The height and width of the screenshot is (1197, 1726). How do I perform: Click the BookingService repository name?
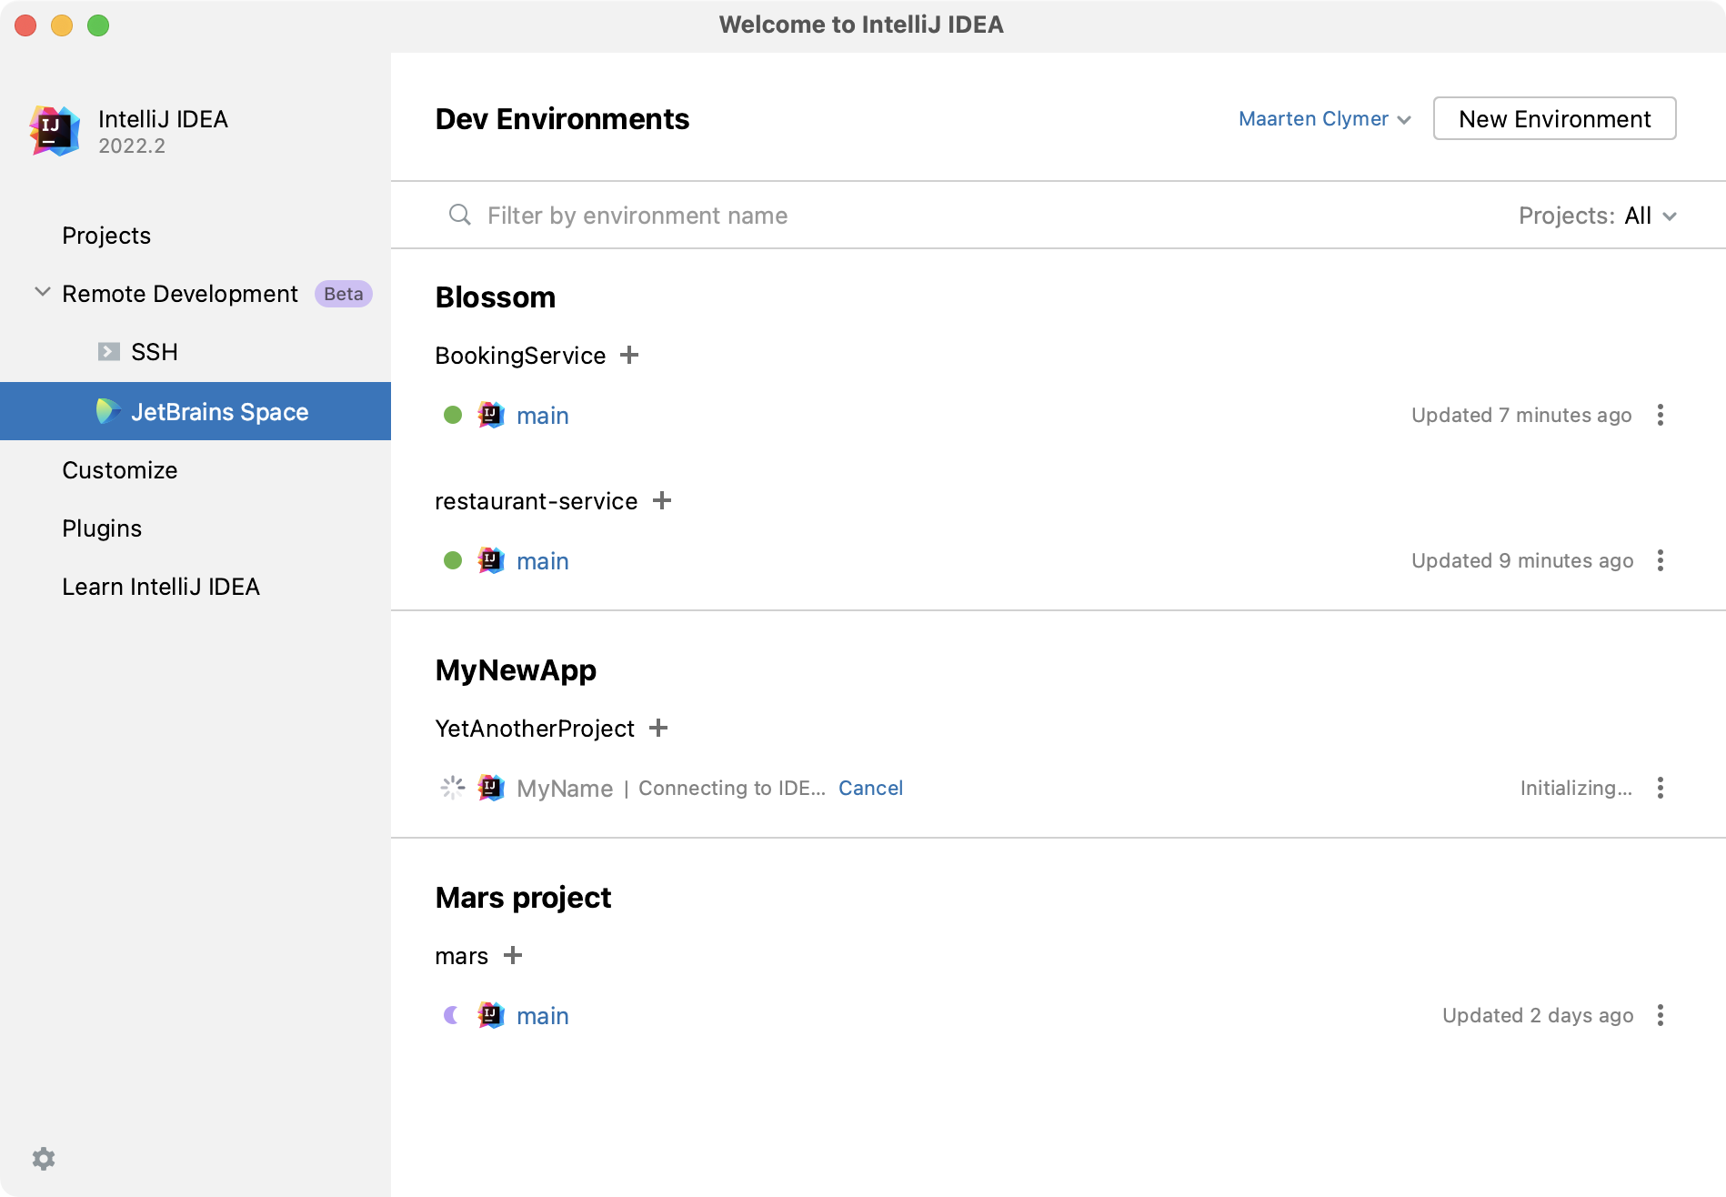(520, 356)
